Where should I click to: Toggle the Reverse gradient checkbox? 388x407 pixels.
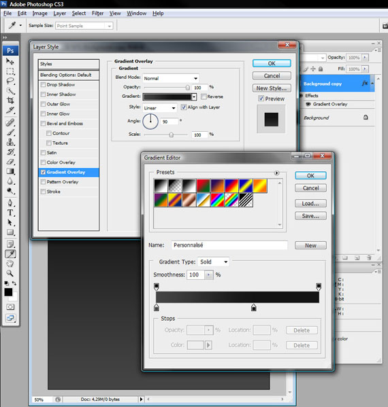204,96
